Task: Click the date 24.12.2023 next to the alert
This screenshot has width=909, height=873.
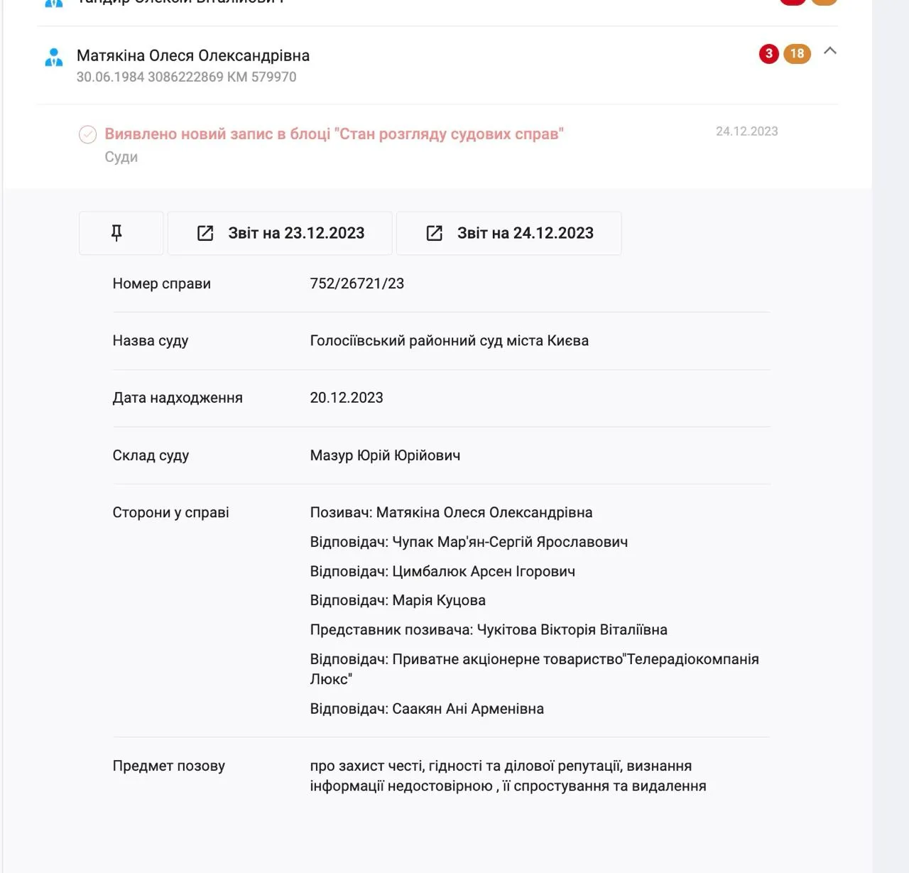Action: (746, 131)
